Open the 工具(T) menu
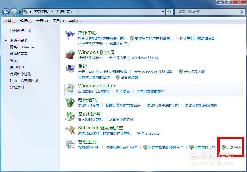 [58, 21]
